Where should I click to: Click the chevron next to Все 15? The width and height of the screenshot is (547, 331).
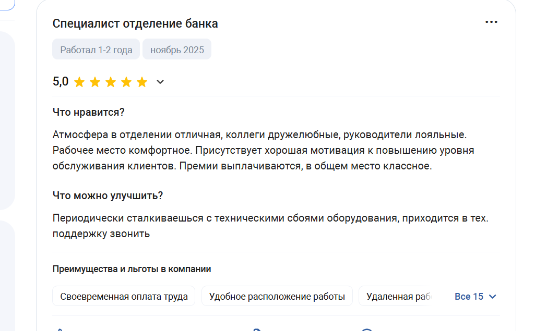tap(492, 297)
